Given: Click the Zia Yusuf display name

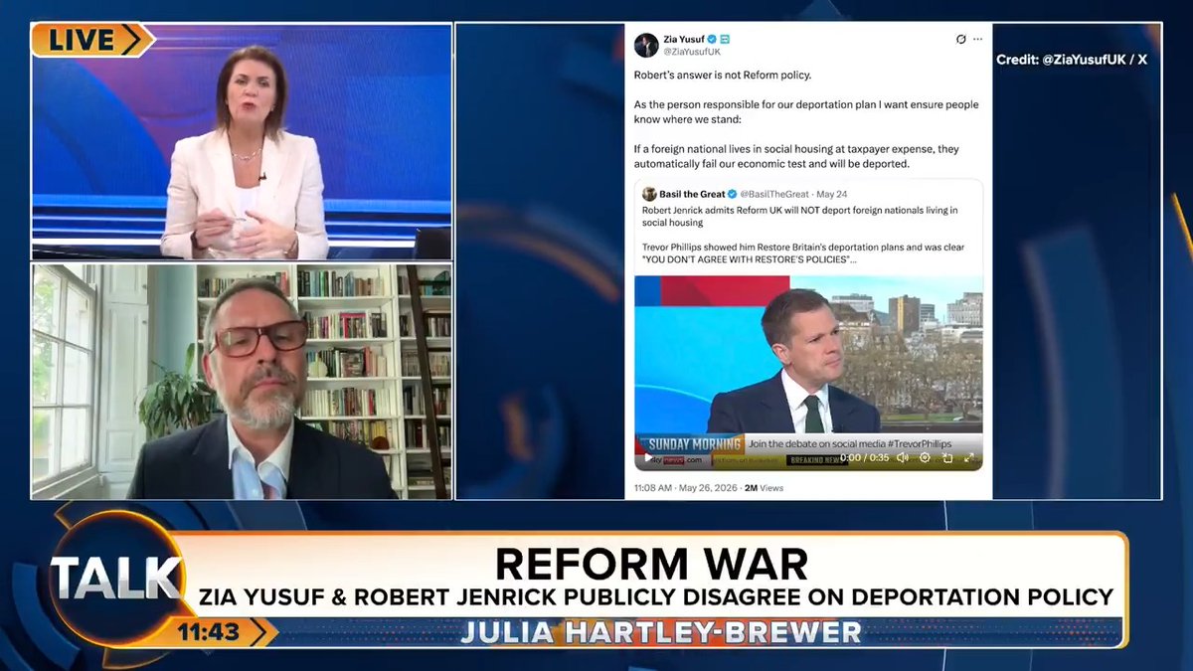Looking at the screenshot, I should coord(682,39).
